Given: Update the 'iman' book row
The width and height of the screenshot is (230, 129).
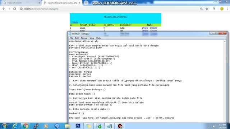Looking at the screenshot, I should point(153,28).
